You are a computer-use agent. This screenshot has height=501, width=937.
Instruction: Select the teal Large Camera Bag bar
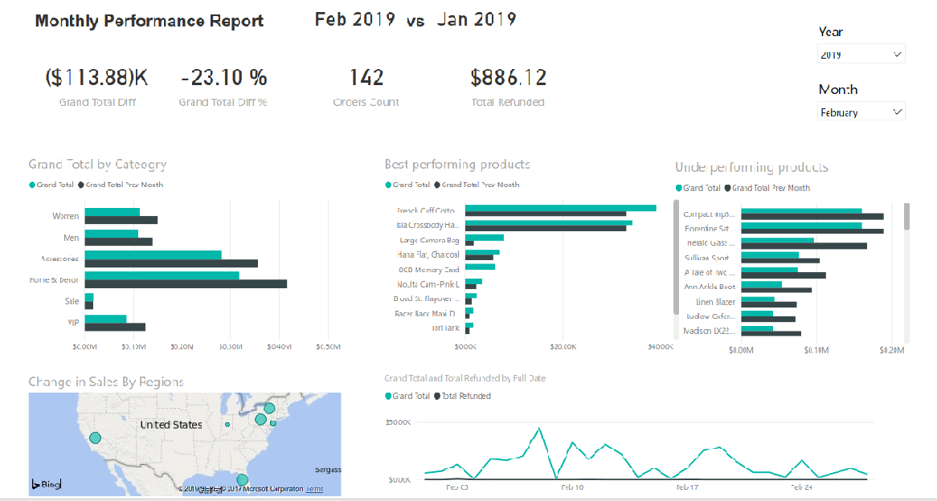pyautogui.click(x=484, y=237)
